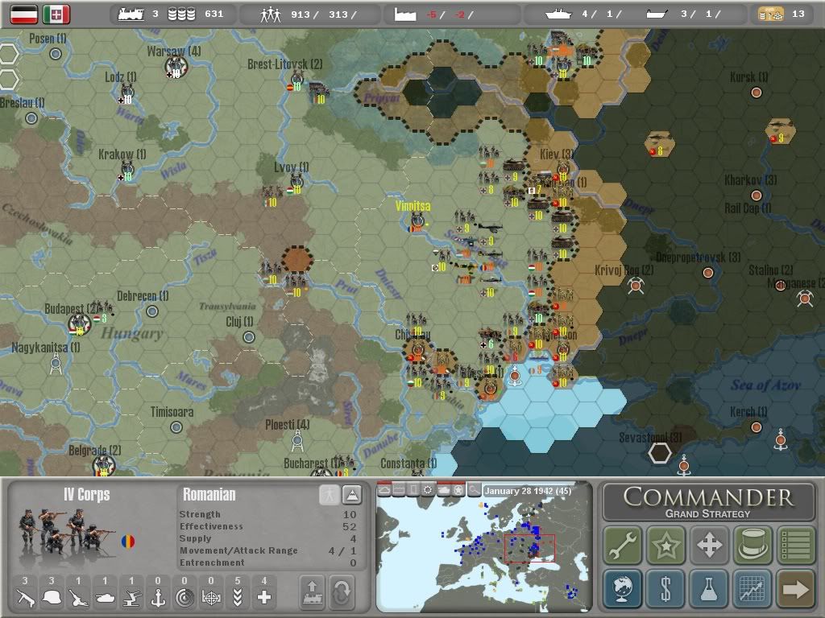Open the graph statistics button
This screenshot has width=825, height=618.
pos(752,588)
